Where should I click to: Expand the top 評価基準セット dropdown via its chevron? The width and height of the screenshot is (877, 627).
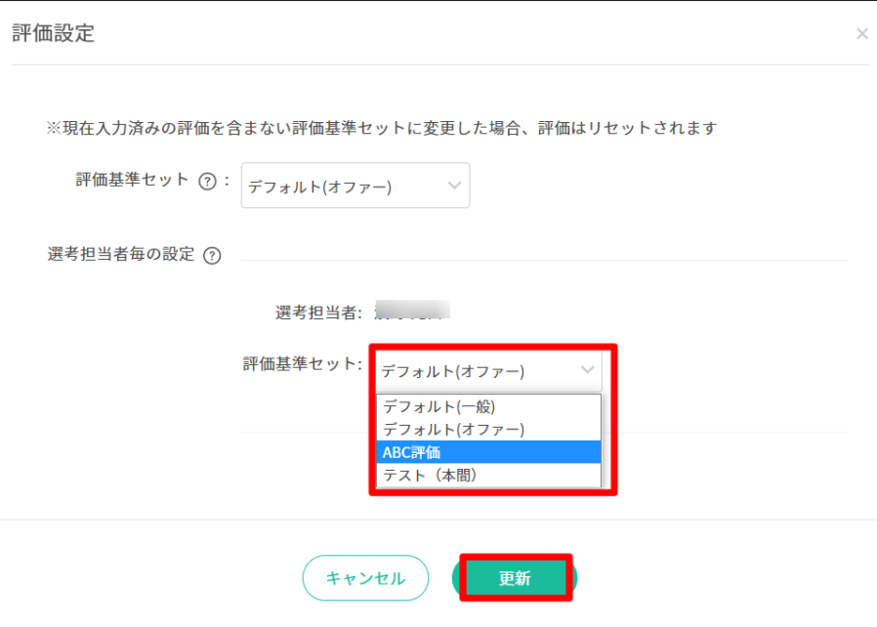tap(454, 186)
